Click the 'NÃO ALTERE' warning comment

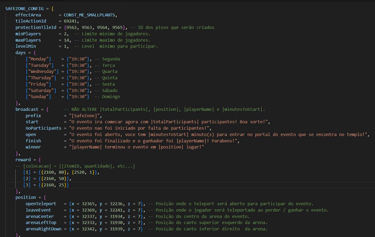(164, 109)
